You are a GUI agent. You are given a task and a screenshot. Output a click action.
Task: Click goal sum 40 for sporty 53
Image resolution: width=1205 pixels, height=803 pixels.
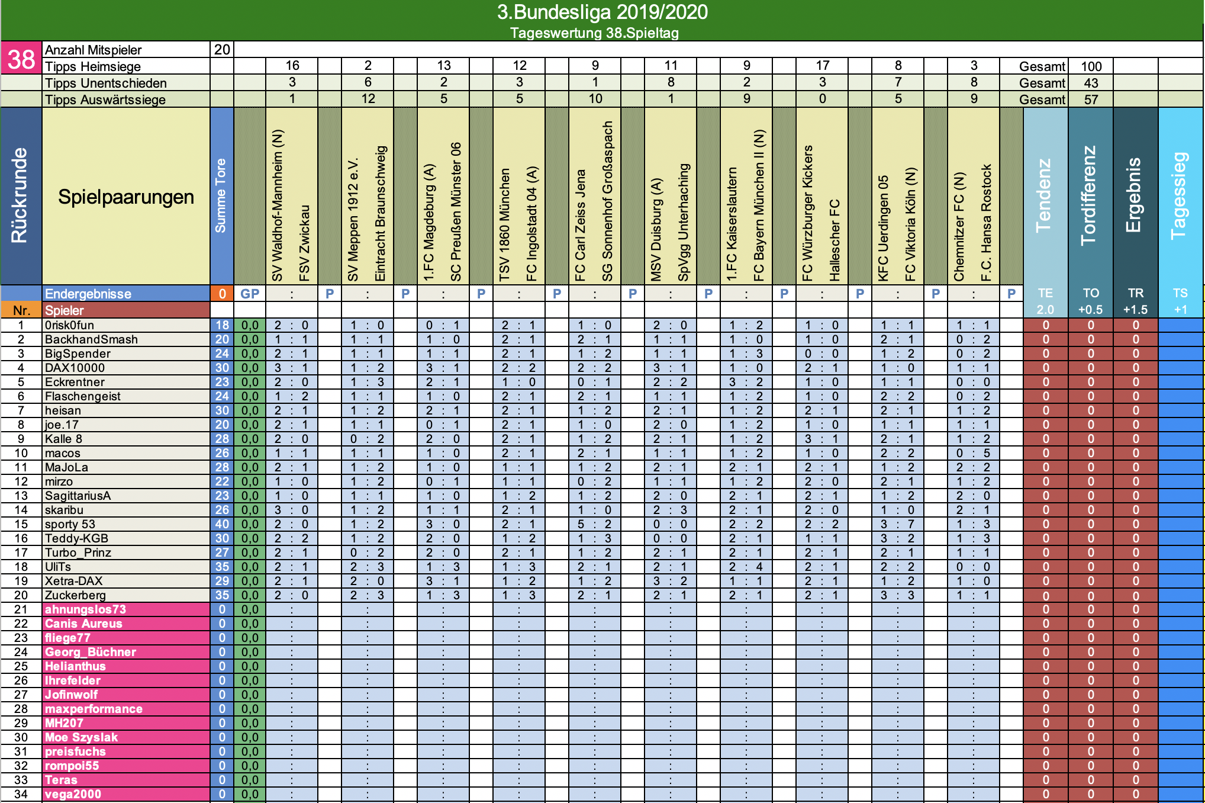coord(222,524)
